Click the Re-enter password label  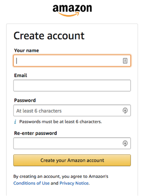point(35,133)
